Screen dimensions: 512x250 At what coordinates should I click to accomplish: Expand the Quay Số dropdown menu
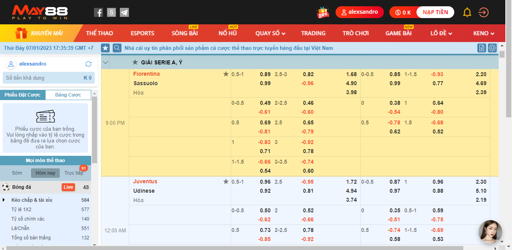point(270,33)
